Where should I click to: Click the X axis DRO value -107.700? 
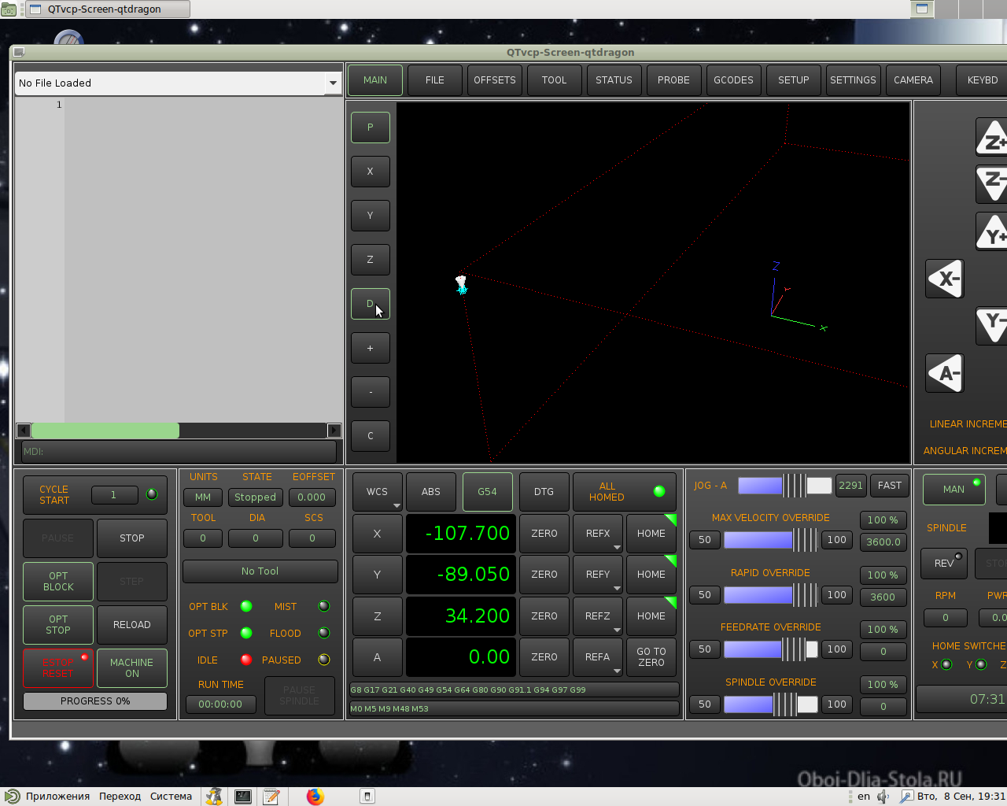pyautogui.click(x=461, y=534)
